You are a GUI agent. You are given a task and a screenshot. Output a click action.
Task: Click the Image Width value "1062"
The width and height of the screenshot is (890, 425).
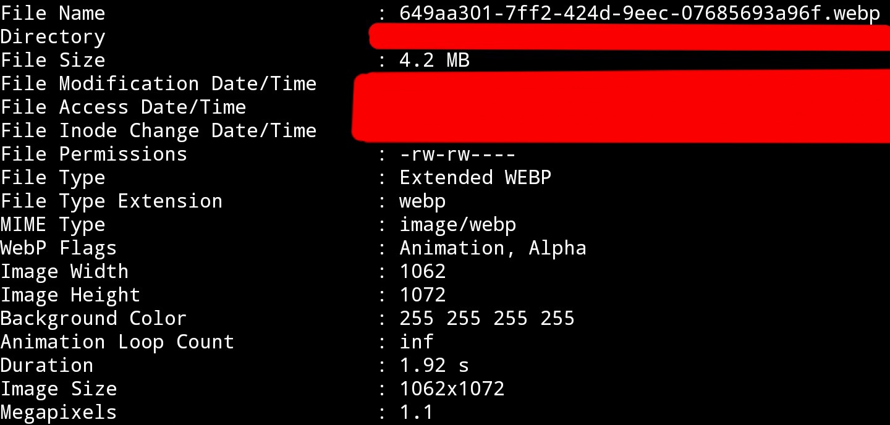(423, 272)
